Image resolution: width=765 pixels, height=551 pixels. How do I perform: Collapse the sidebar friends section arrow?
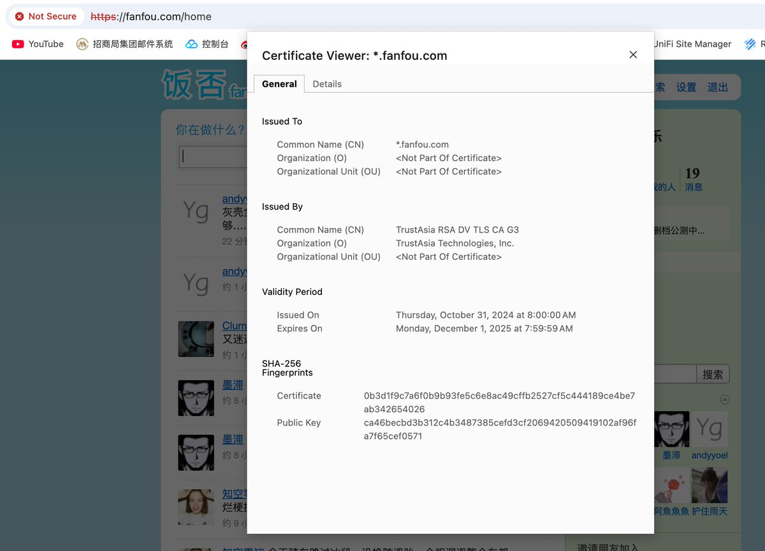724,400
